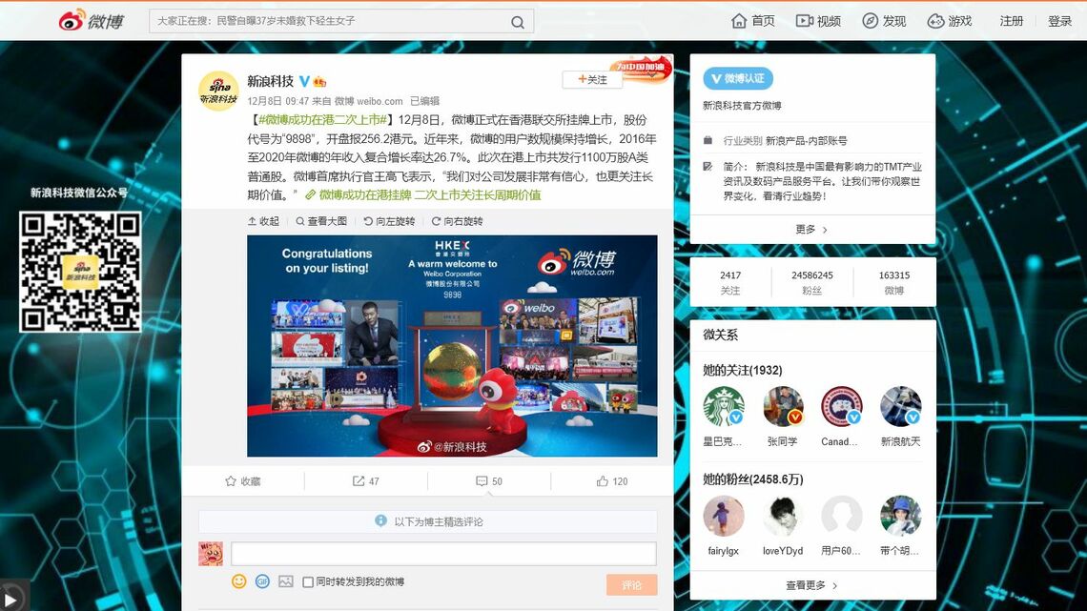Submit comment with 评论 button
Viewport: 1087px width, 611px height.
click(631, 584)
